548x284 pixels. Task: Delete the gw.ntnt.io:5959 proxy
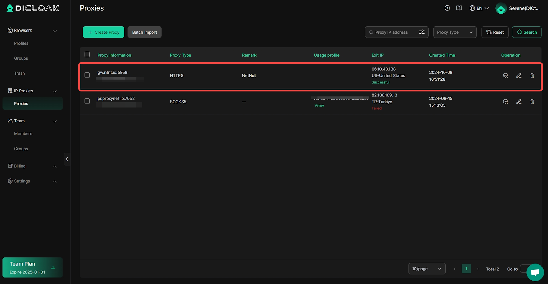(532, 75)
